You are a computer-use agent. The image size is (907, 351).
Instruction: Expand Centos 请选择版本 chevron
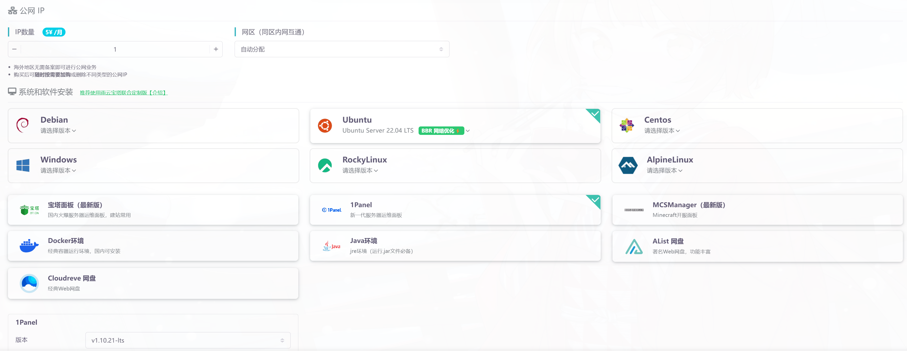[x=678, y=131]
